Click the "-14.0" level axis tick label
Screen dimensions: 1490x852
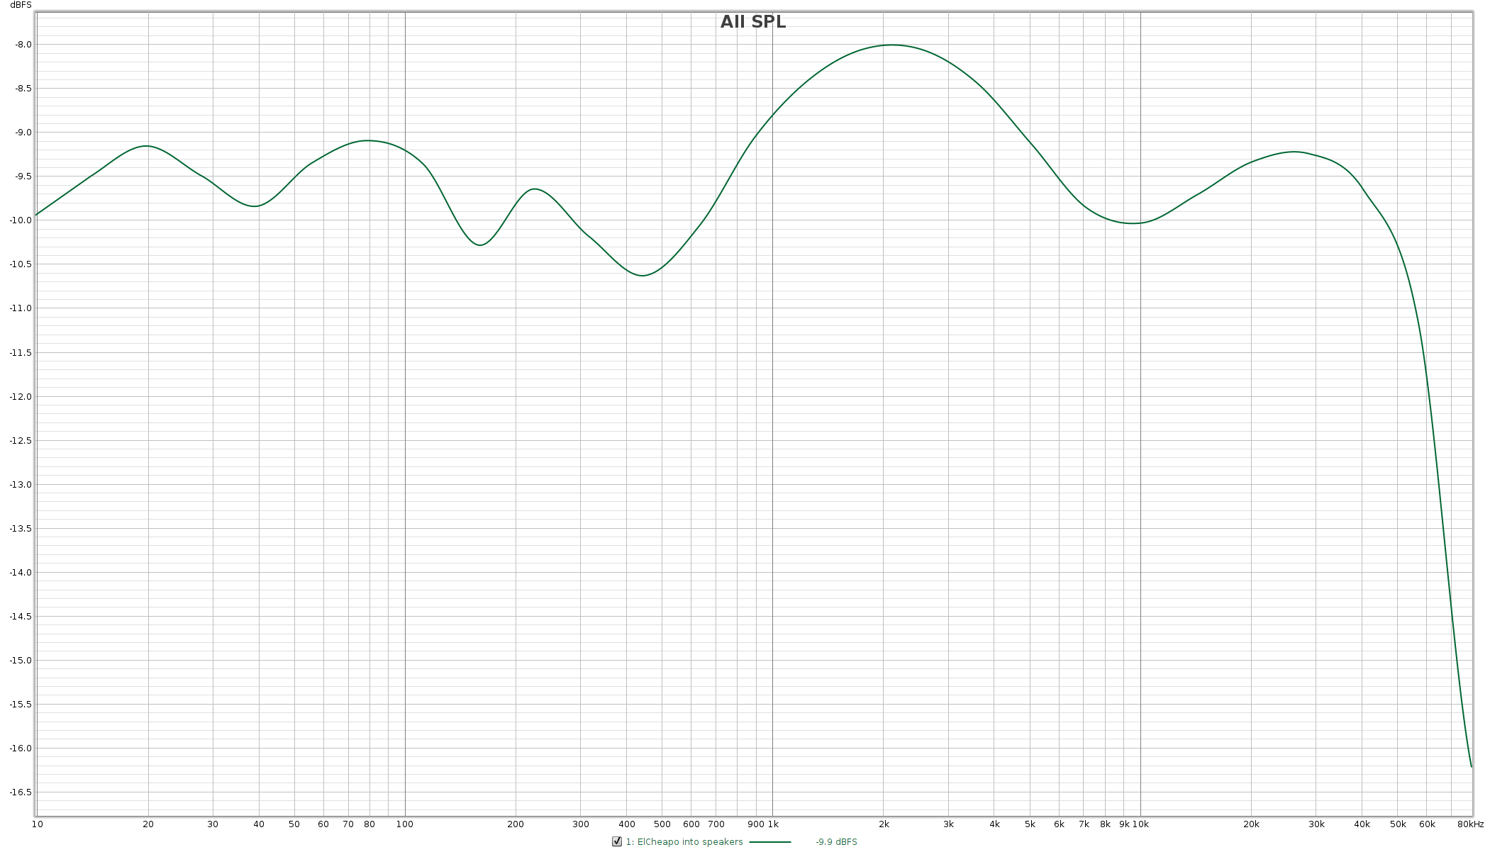pyautogui.click(x=21, y=572)
